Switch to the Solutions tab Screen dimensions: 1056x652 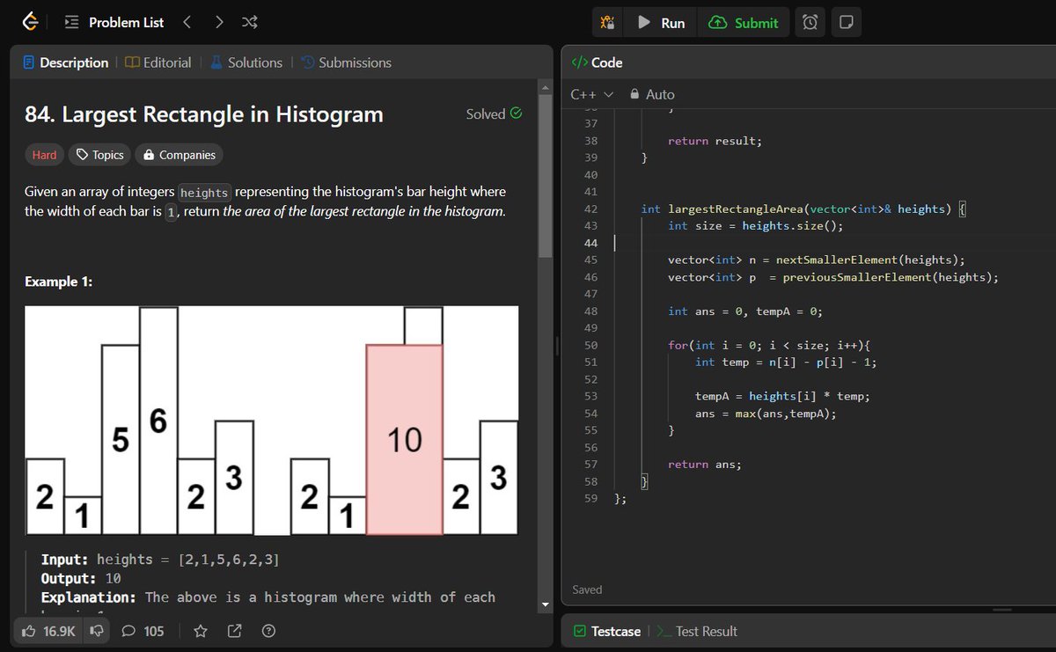[x=246, y=62]
